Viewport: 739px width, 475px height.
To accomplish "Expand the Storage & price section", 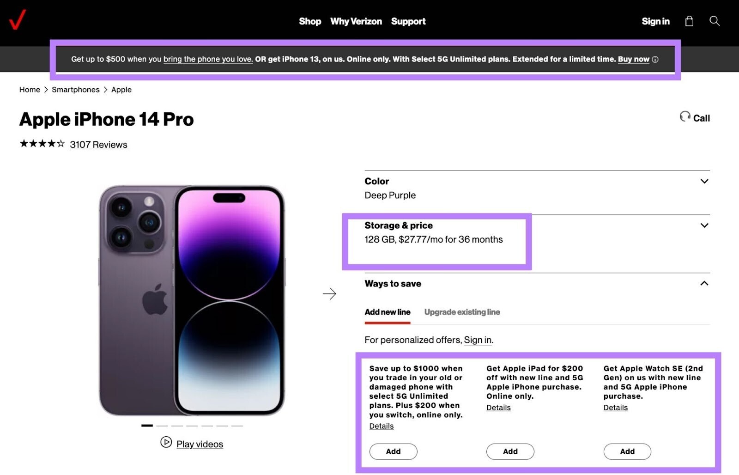I will [x=704, y=225].
